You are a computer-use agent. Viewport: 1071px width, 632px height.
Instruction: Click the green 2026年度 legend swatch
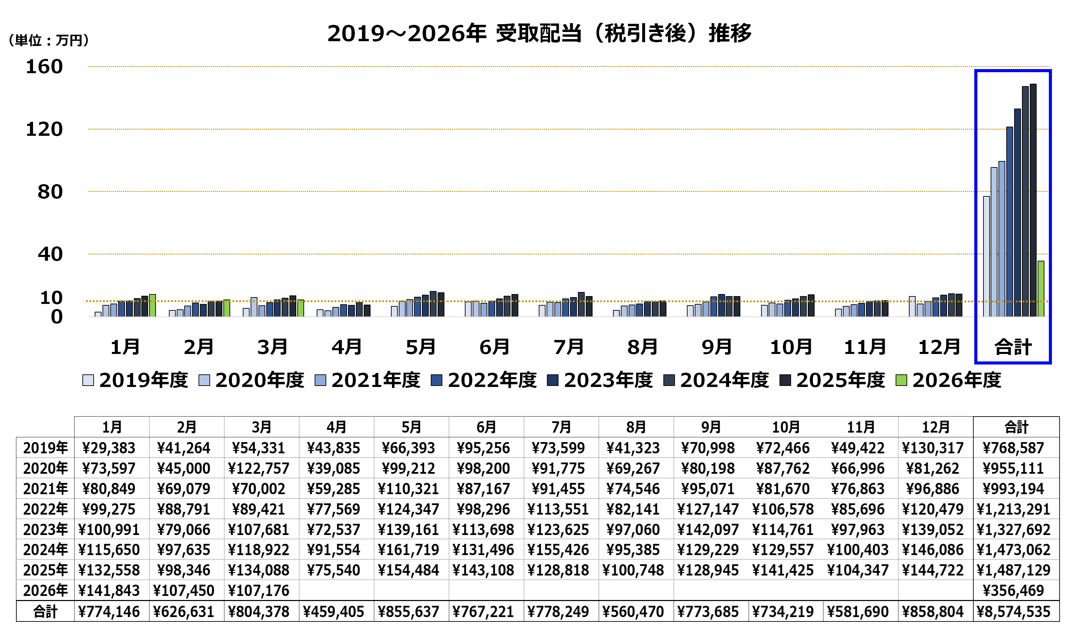point(902,381)
